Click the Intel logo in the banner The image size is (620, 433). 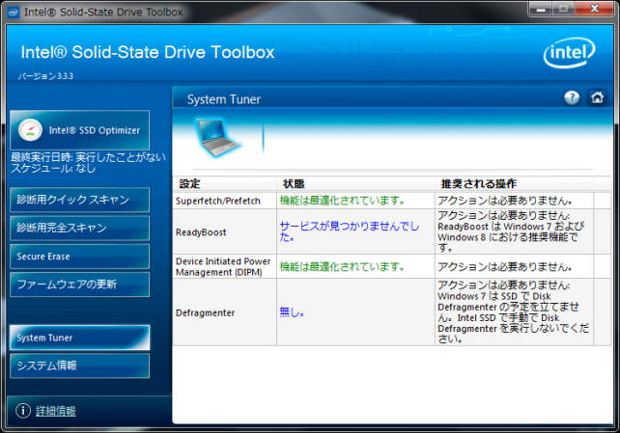pos(570,52)
